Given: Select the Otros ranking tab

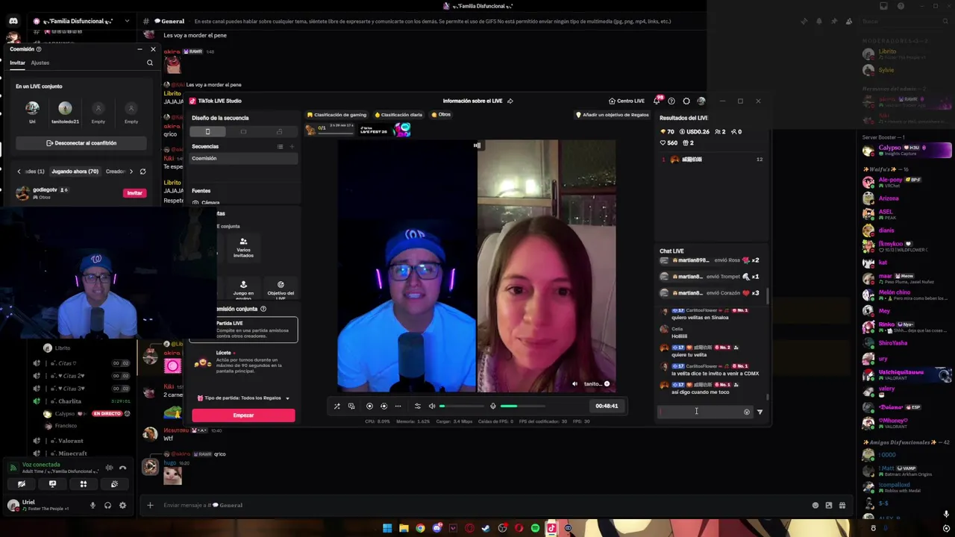Looking at the screenshot, I should 441,115.
